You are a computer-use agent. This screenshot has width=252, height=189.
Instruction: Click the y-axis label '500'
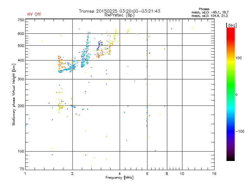(x=21, y=46)
